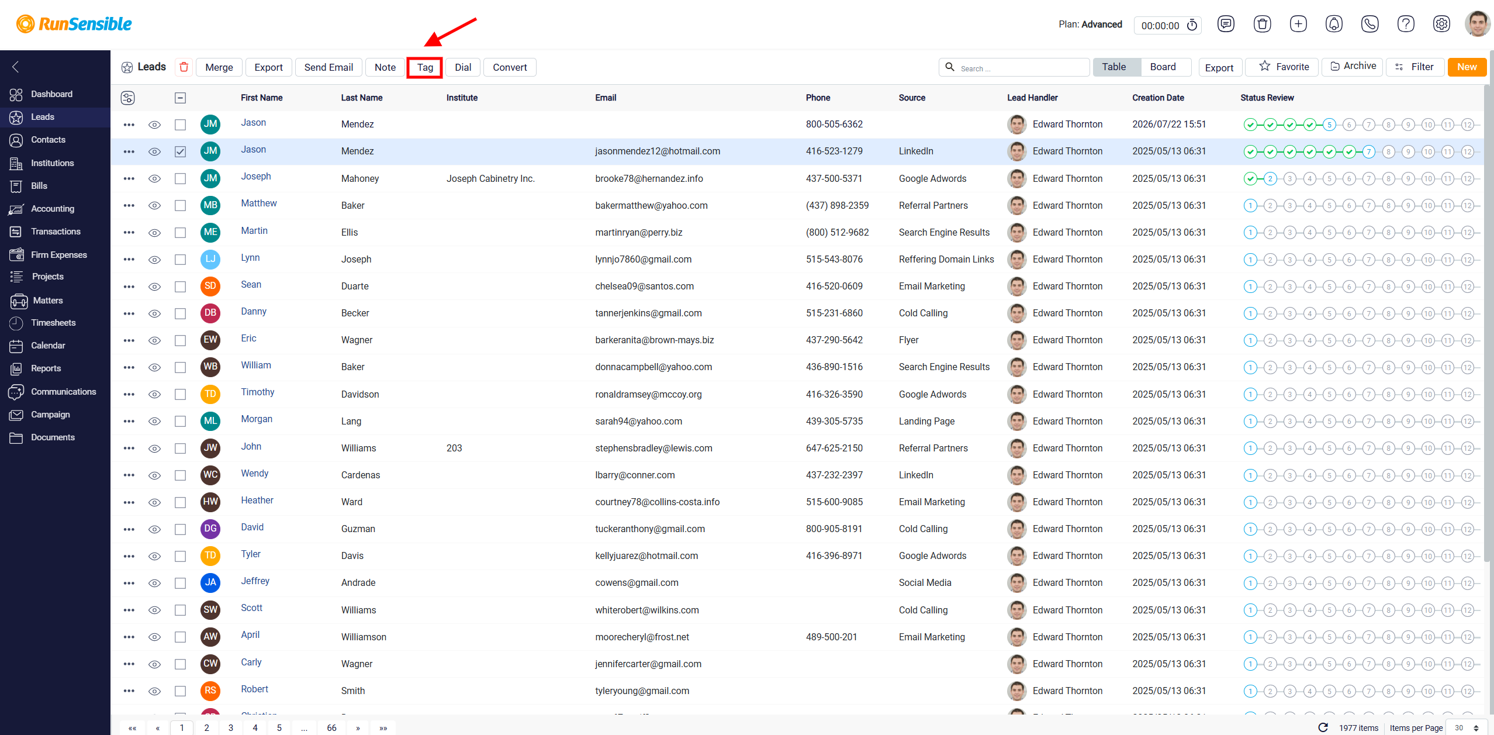This screenshot has height=735, width=1494.
Task: Open the settings gear icon
Action: click(x=1441, y=24)
